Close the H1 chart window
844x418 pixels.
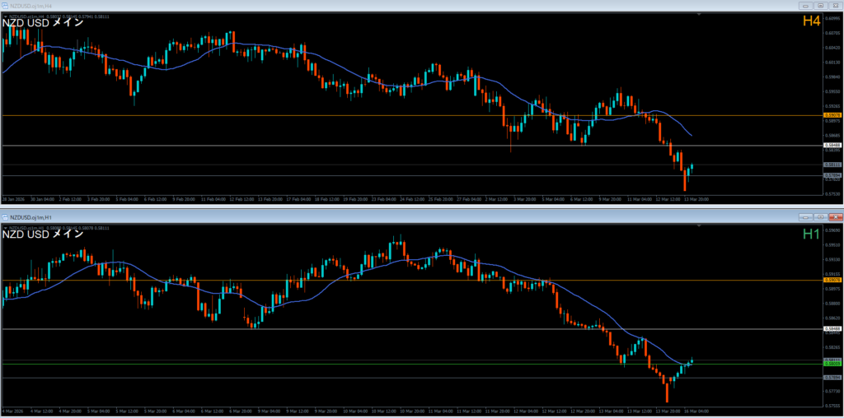(834, 216)
